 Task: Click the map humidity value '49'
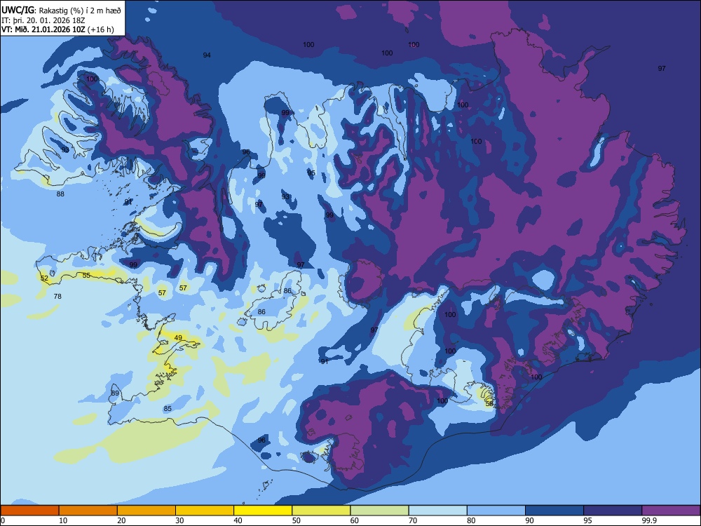point(178,338)
